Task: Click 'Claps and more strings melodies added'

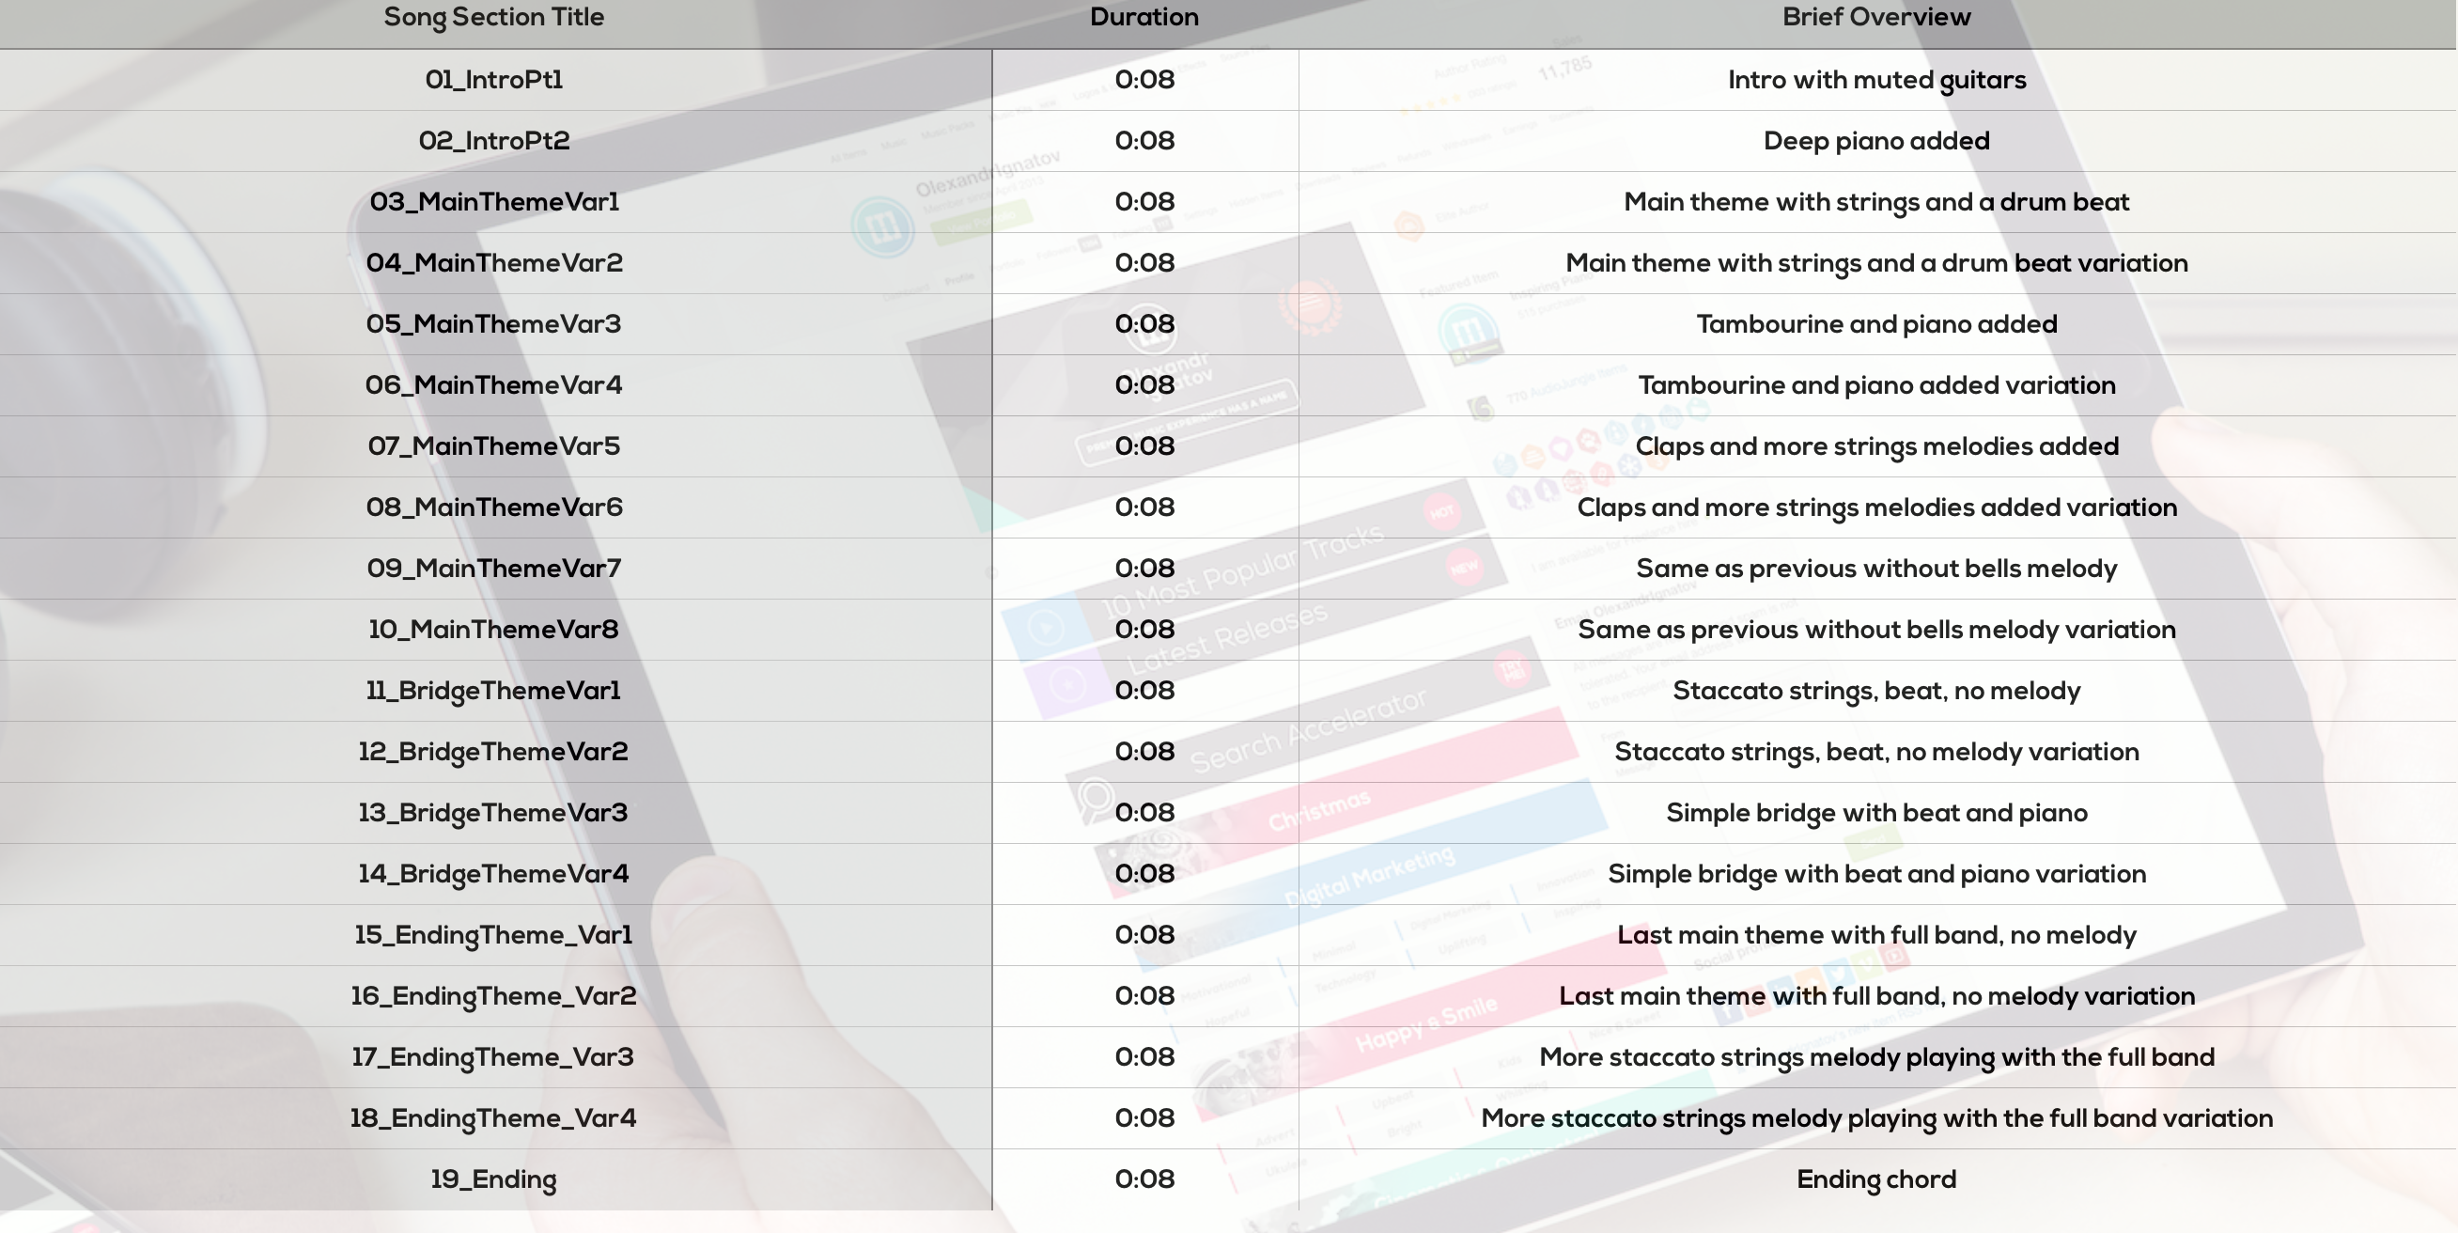Action: (x=1876, y=446)
